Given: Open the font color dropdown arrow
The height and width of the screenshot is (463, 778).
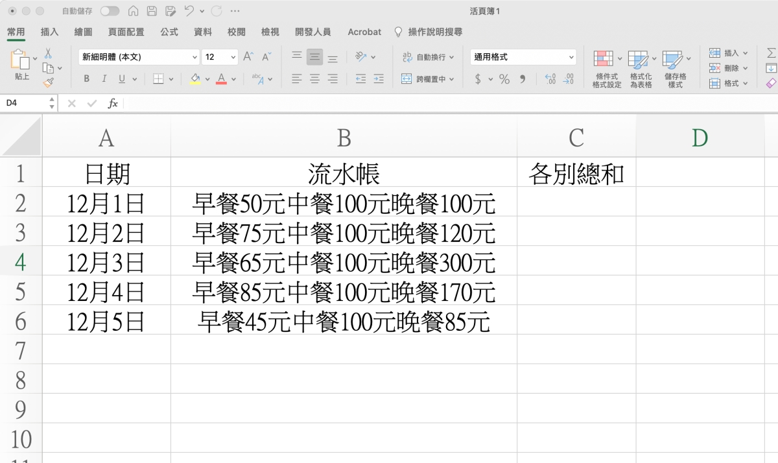Looking at the screenshot, I should click(233, 79).
